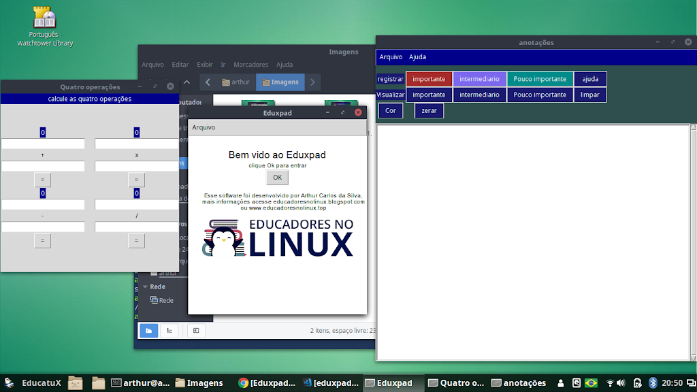Click the input field below the plus sign

[43, 166]
